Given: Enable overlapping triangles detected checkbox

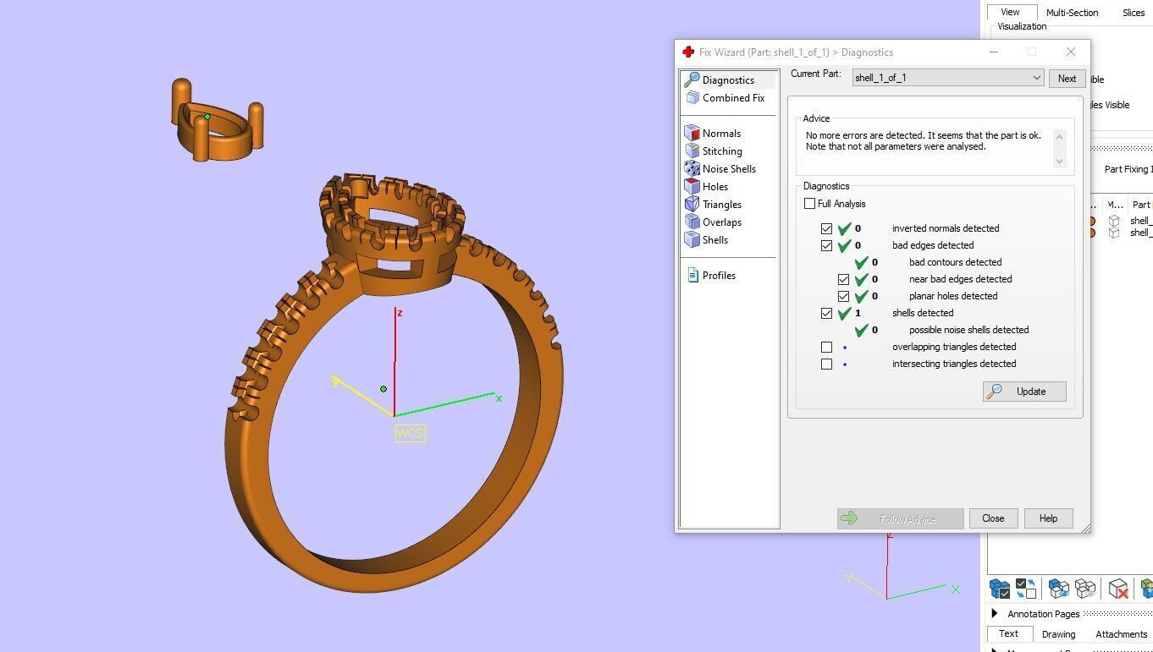Looking at the screenshot, I should 826,347.
